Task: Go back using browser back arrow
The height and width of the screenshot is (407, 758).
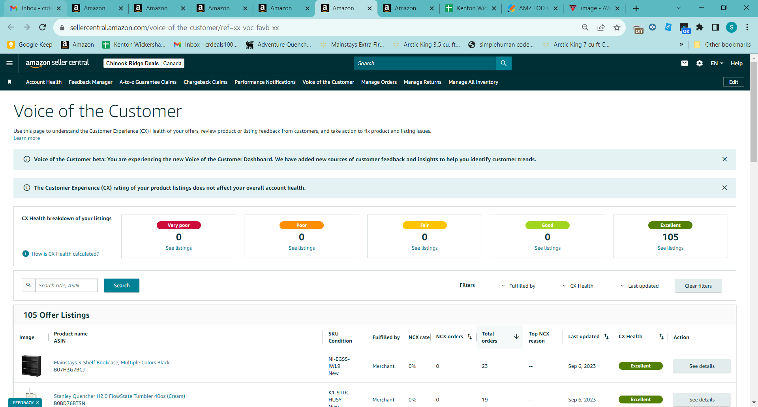Action: (11, 27)
